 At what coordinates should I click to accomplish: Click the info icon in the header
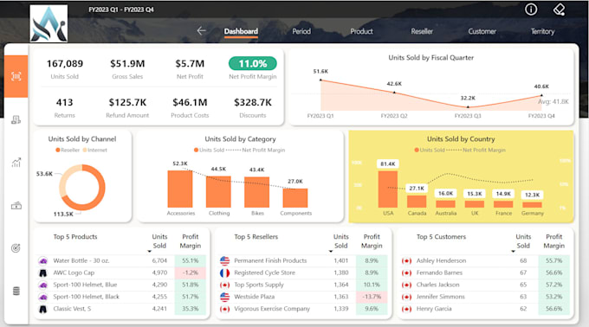pos(531,10)
